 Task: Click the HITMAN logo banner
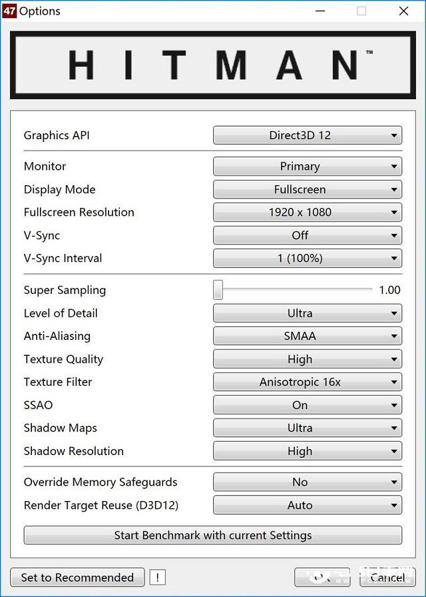[212, 65]
